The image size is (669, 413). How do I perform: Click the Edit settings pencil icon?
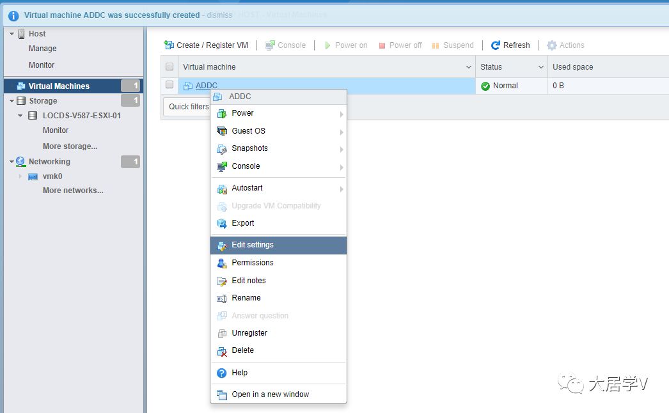click(222, 245)
